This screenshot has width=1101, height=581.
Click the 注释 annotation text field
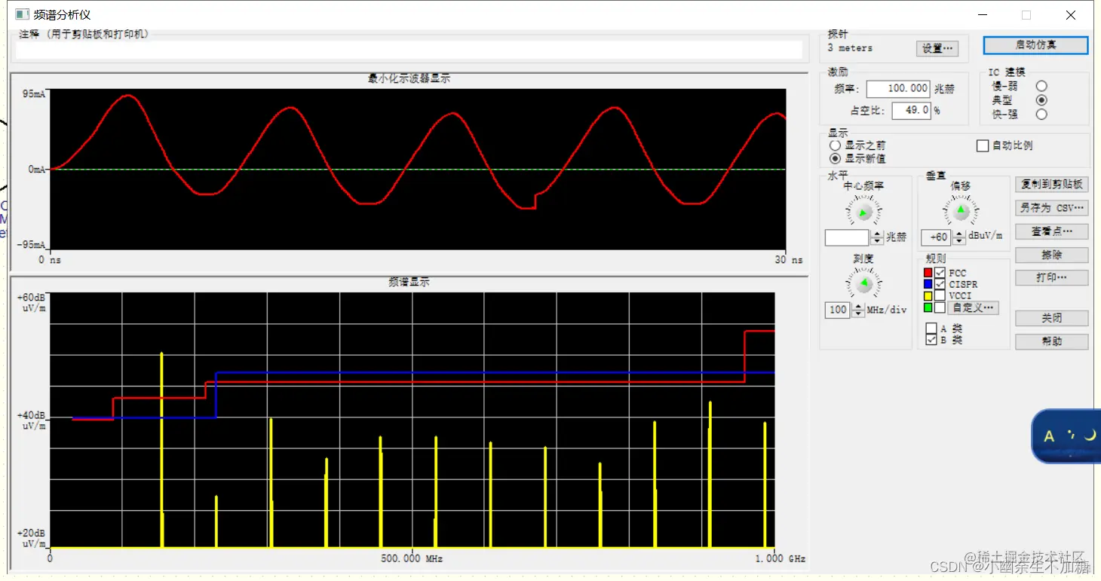click(x=409, y=50)
